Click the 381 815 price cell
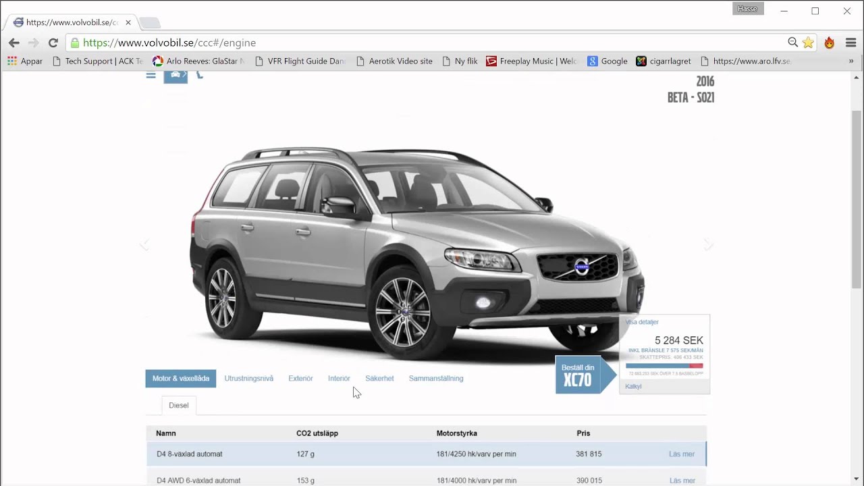The image size is (864, 486). (x=589, y=454)
